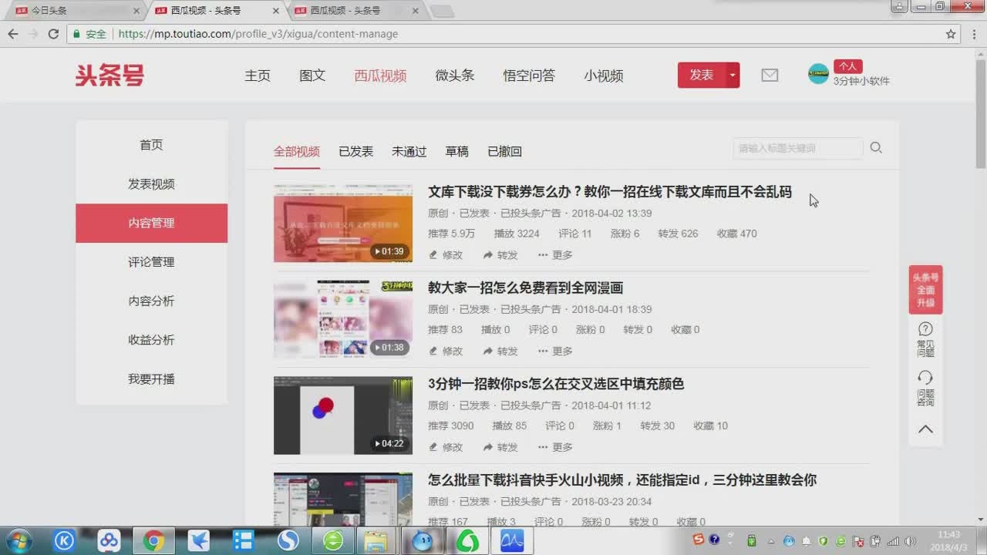This screenshot has height=555, width=987.
Task: Open 内容分析 in left sidebar
Action: click(x=151, y=301)
